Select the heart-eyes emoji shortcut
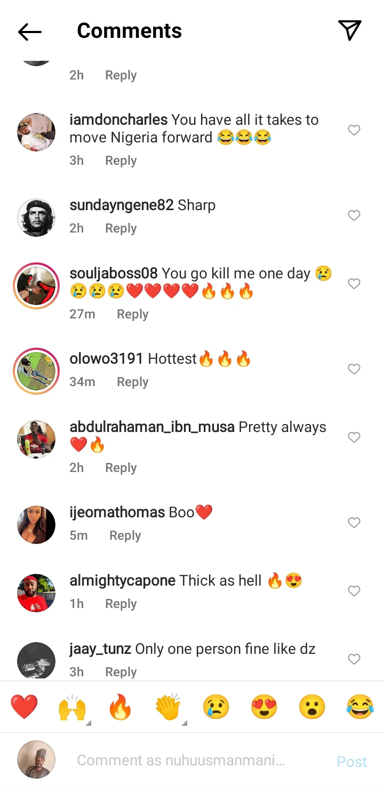The width and height of the screenshot is (384, 792). [263, 706]
